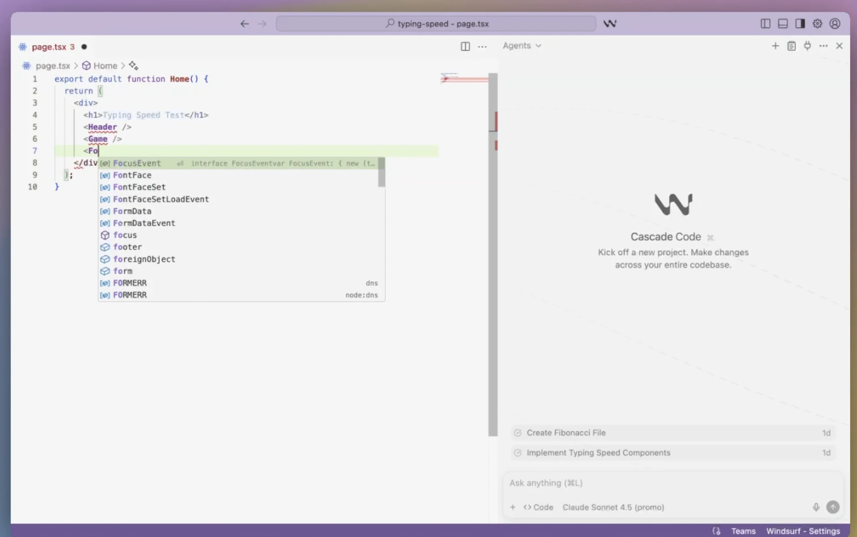This screenshot has width=857, height=537.
Task: Click the Cascade Code shortcut icon
Action: [x=710, y=237]
